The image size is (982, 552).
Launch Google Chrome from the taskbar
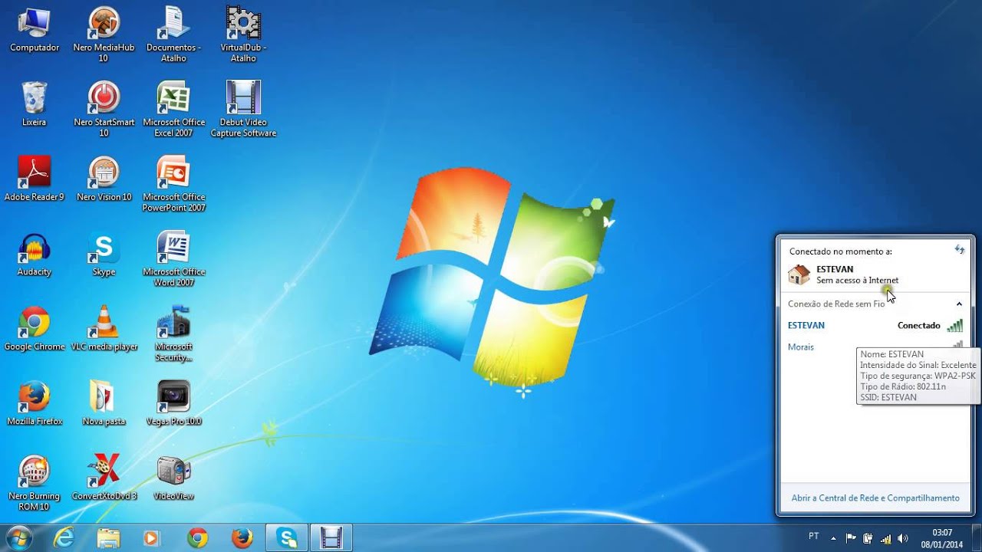coord(197,538)
